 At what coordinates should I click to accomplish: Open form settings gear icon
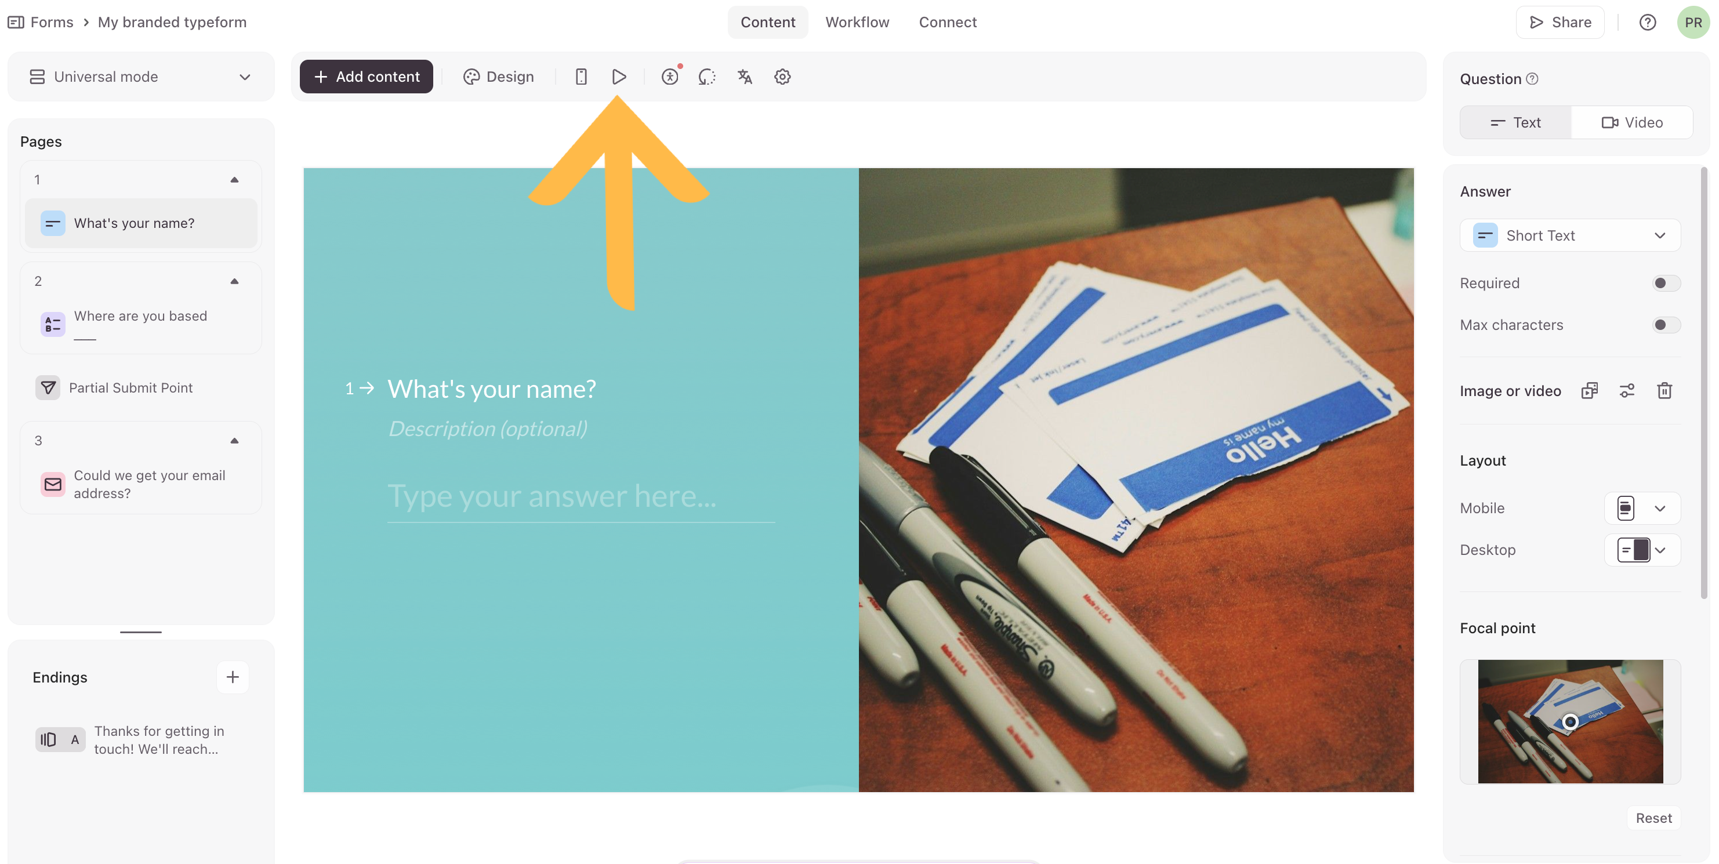(x=782, y=77)
